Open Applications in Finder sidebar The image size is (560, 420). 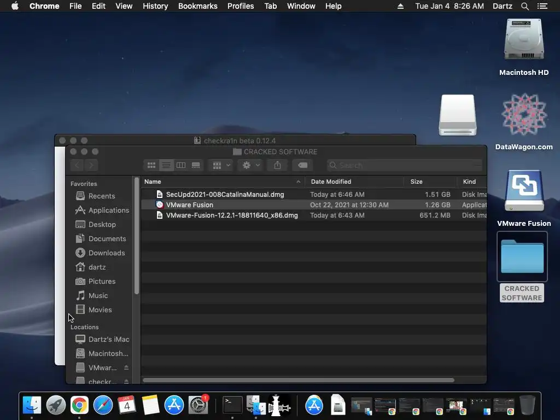pyautogui.click(x=102, y=211)
